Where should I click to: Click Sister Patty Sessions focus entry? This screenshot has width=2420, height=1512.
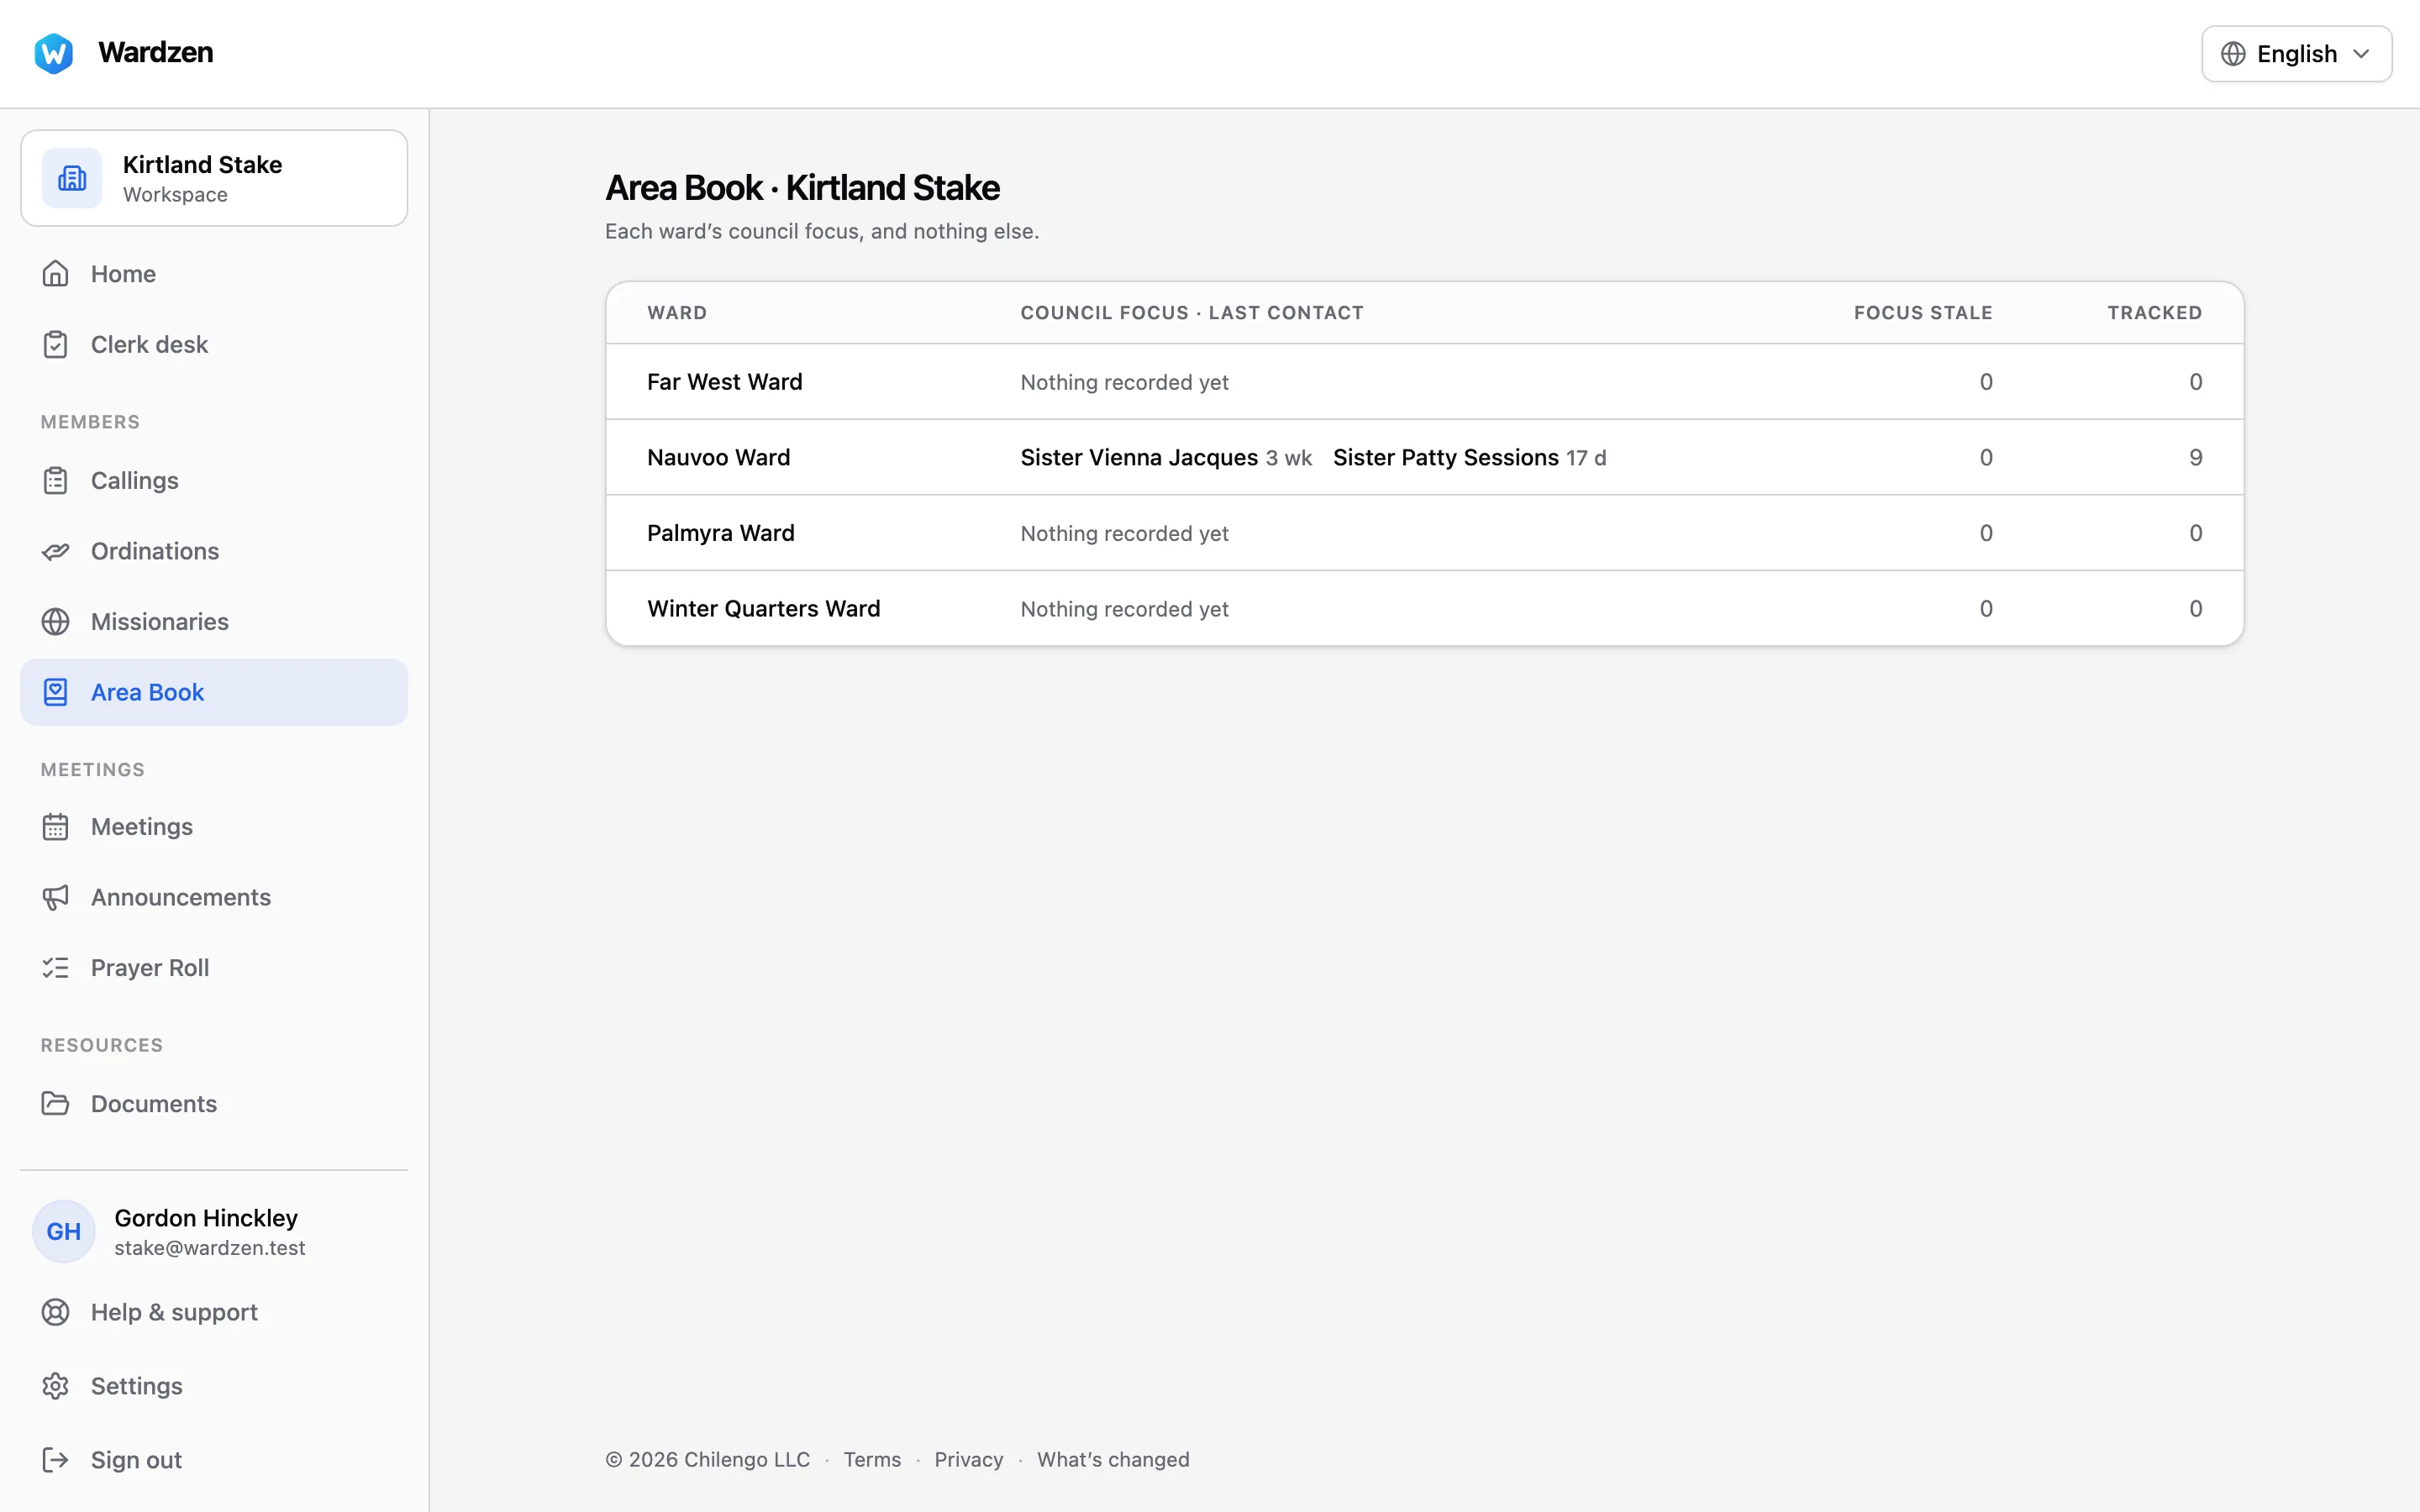click(x=1469, y=457)
